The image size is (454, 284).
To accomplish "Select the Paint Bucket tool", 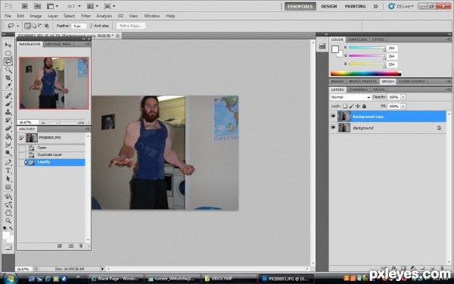I will coord(8,136).
